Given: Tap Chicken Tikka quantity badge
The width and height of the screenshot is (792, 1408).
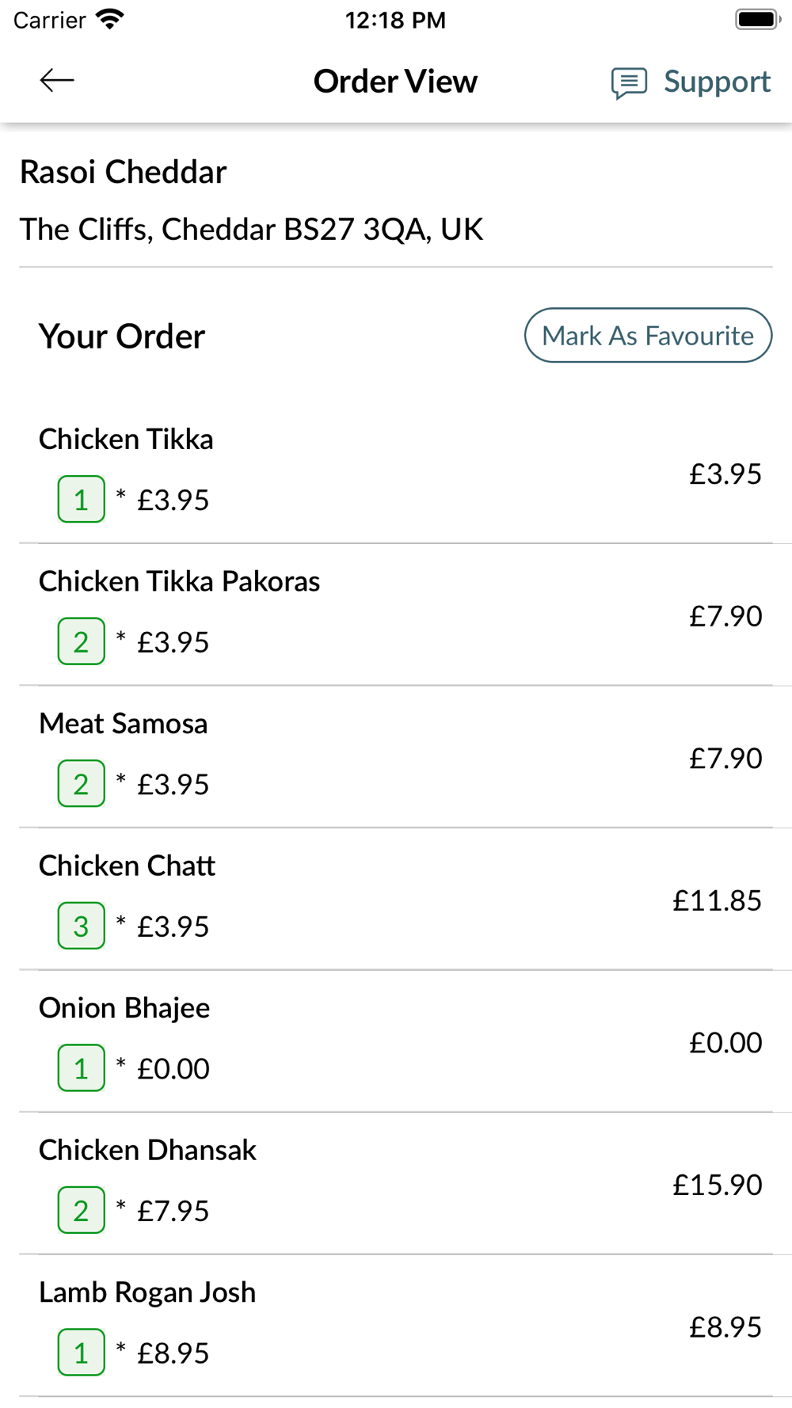Looking at the screenshot, I should pyautogui.click(x=82, y=499).
